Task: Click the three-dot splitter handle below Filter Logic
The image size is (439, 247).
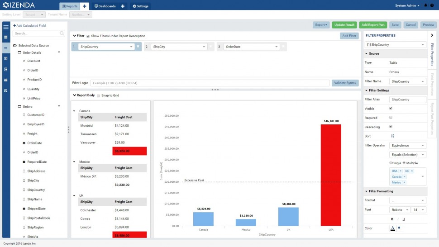Action: coord(215,90)
